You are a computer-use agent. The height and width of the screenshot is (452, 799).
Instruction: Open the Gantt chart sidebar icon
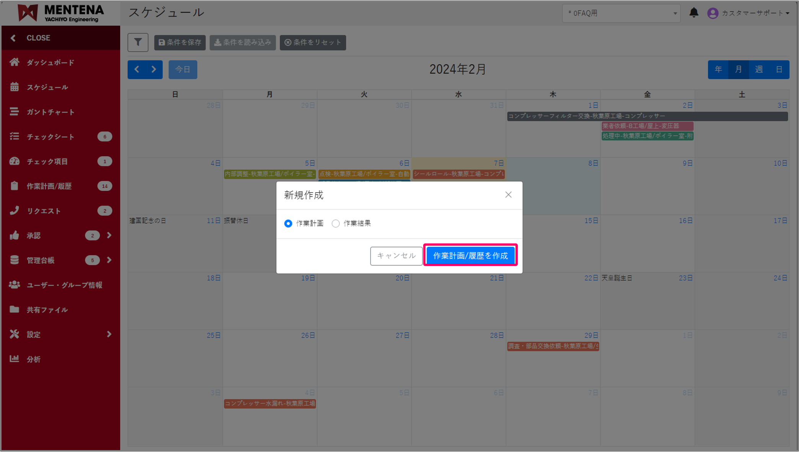point(15,112)
